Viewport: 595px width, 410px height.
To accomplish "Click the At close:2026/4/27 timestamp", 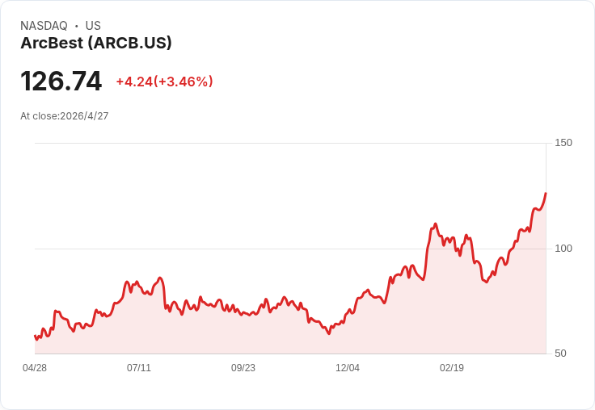I will point(65,116).
